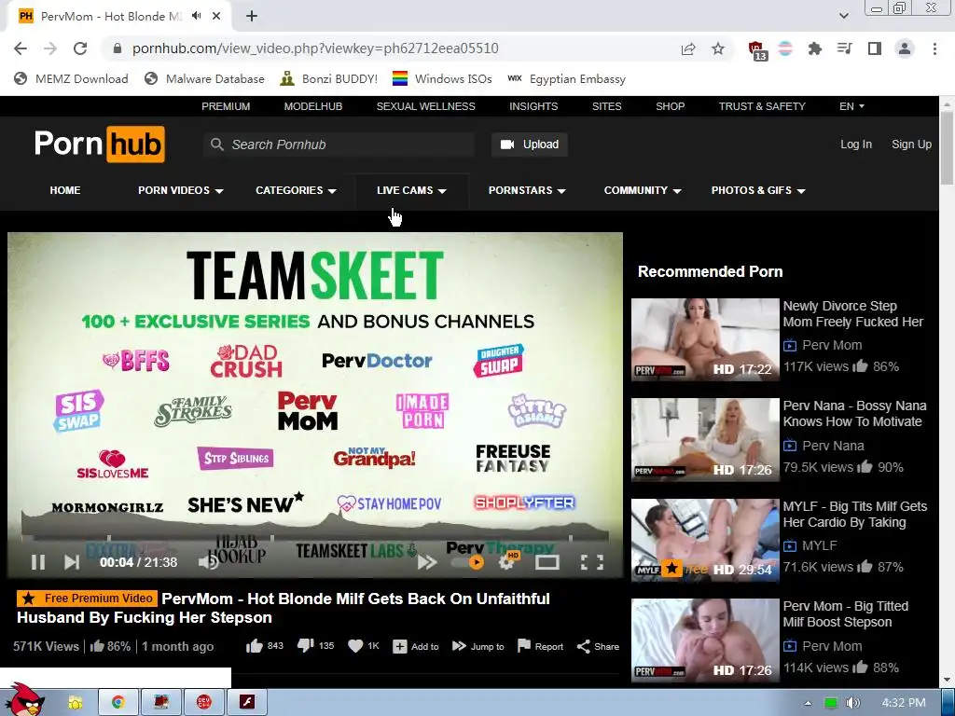Open the Chrome icon in the taskbar

click(x=118, y=703)
